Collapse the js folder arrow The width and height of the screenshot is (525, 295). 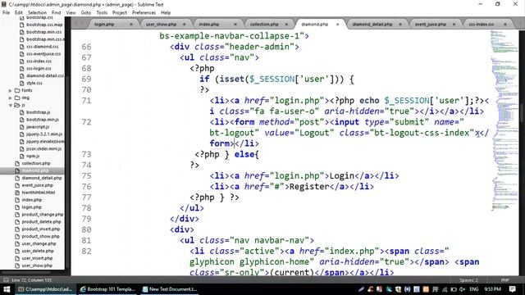click(x=11, y=106)
